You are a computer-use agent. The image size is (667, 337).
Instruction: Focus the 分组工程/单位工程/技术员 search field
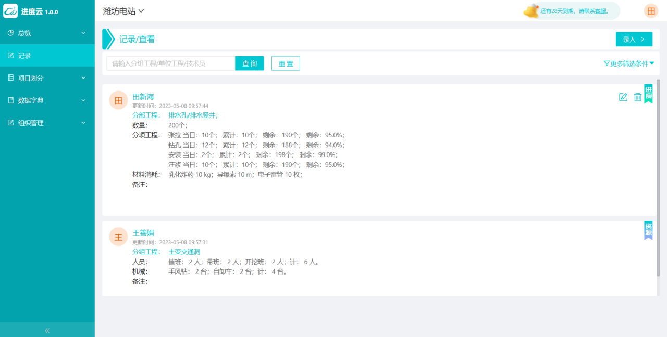pyautogui.click(x=171, y=63)
